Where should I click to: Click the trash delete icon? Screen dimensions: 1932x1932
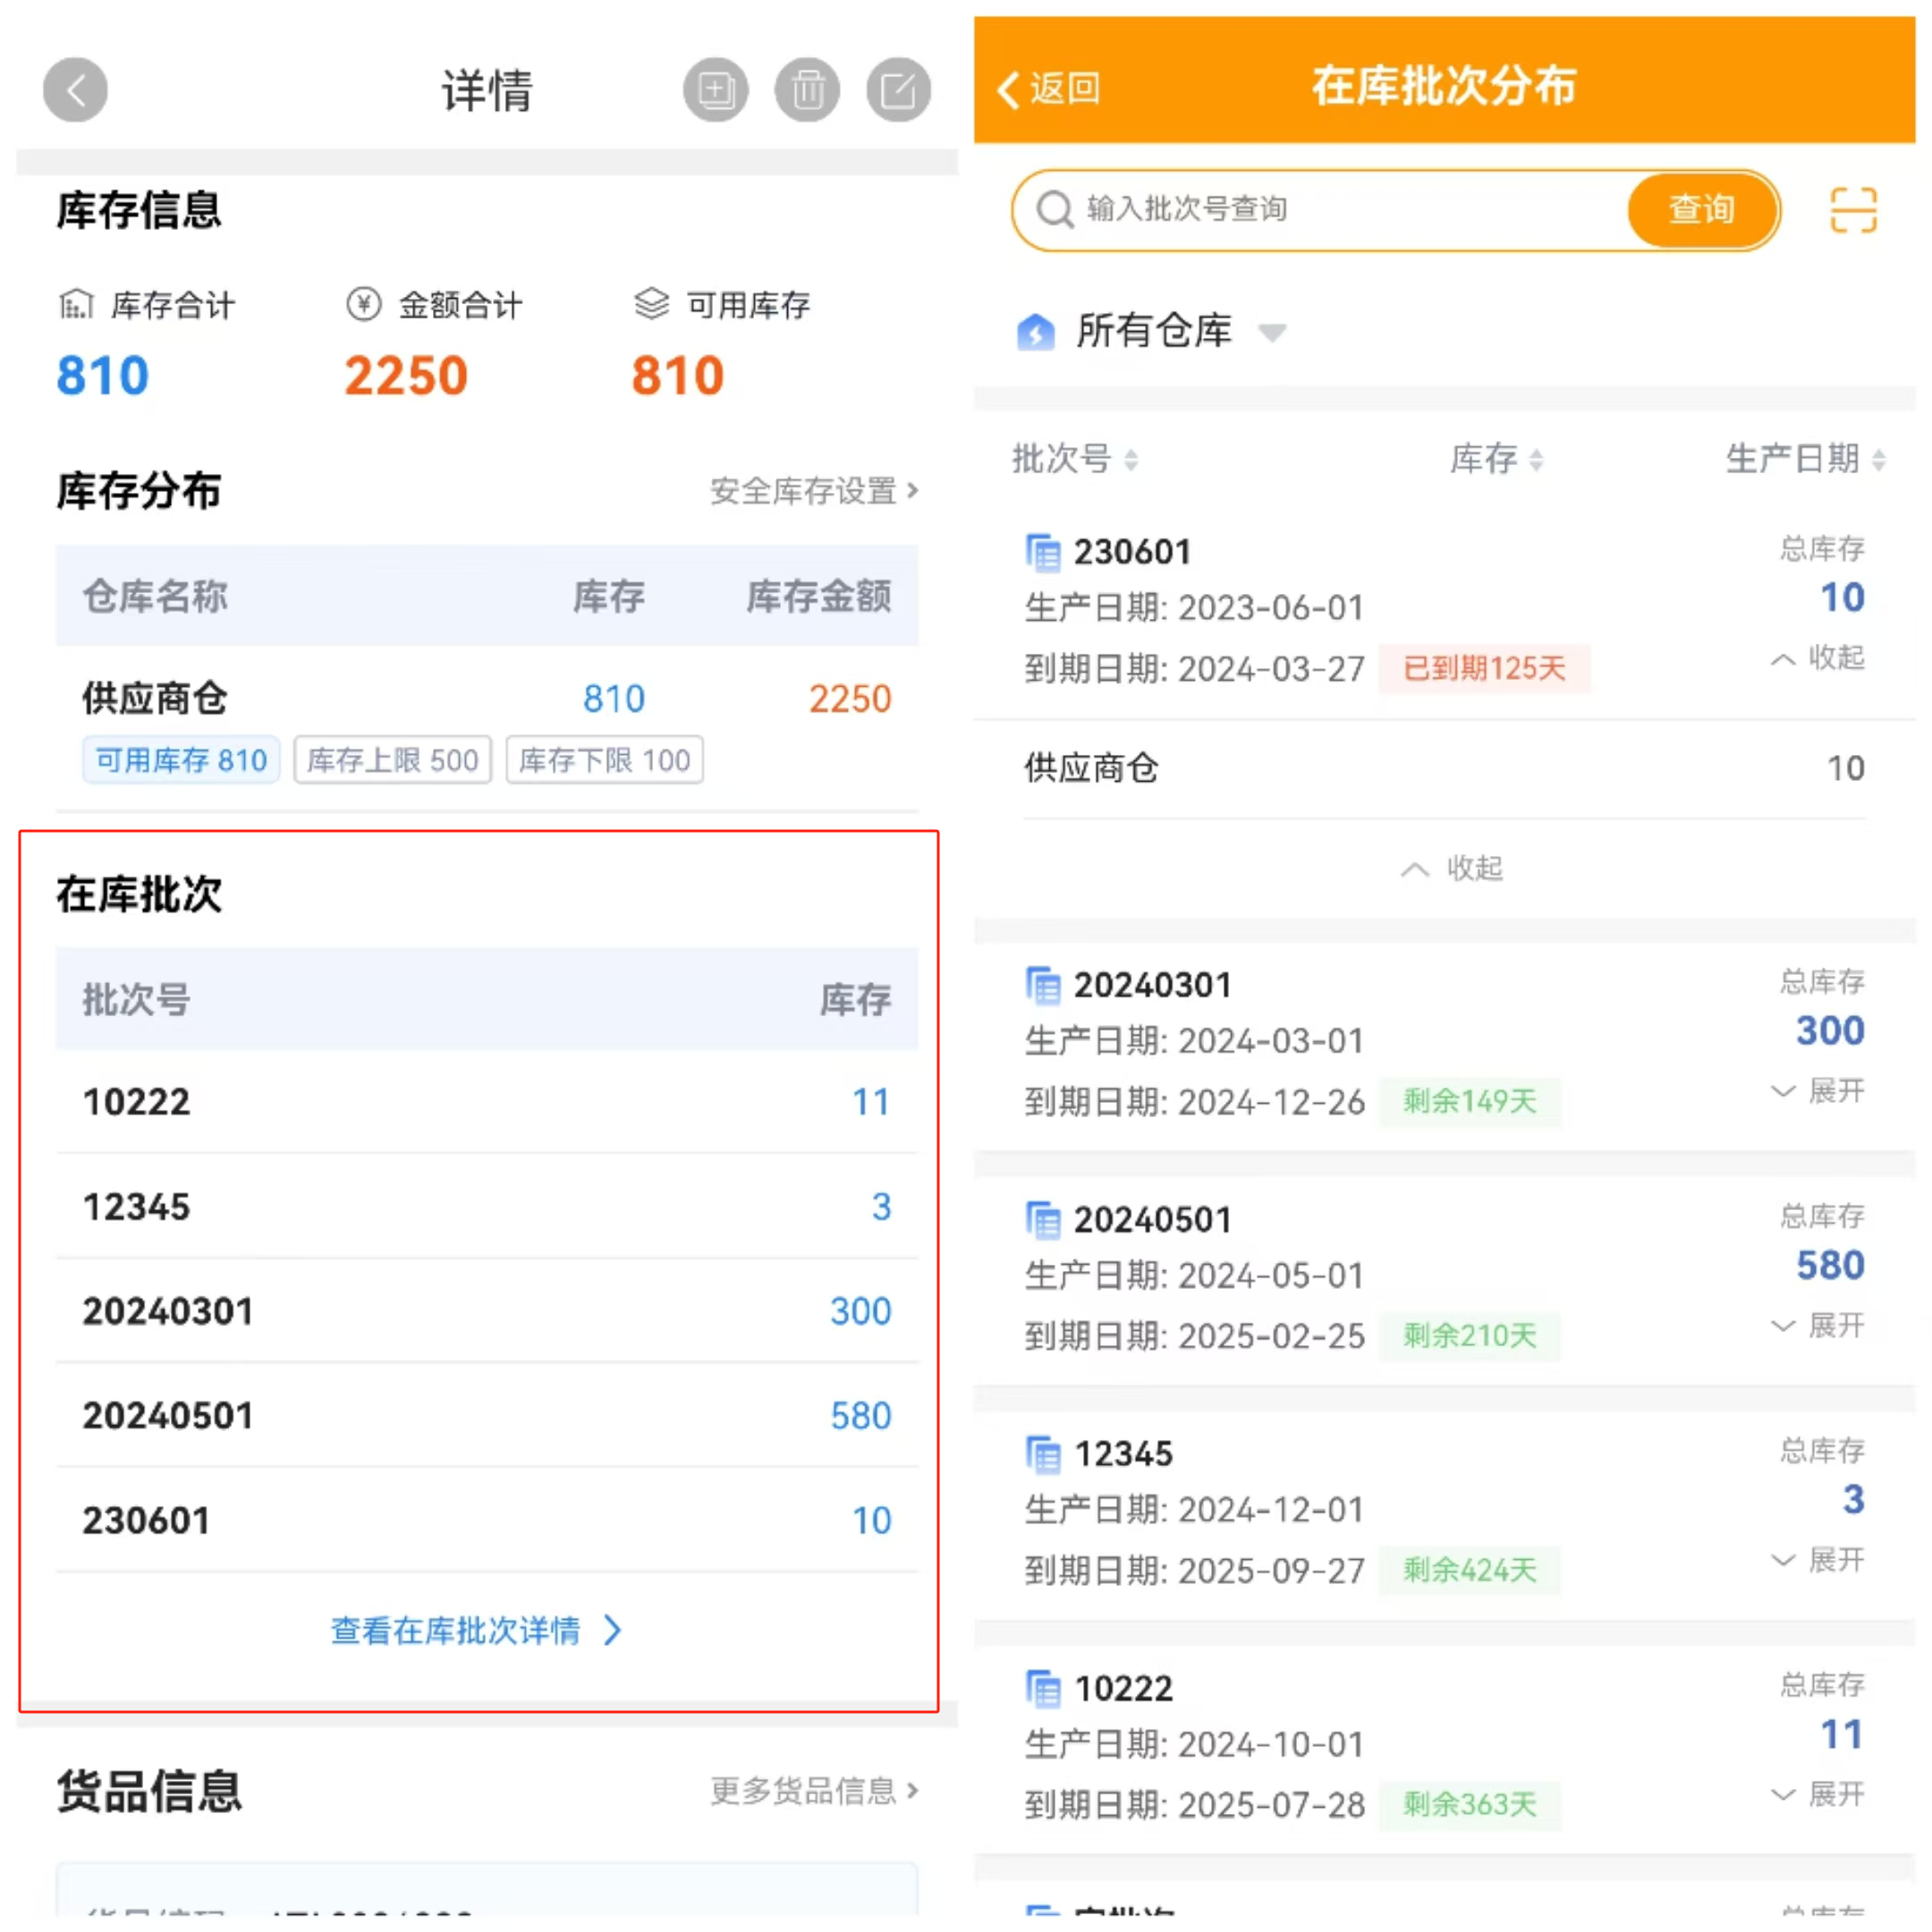pos(807,90)
